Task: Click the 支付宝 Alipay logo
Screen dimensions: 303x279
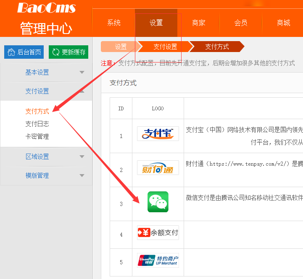Action: click(x=158, y=133)
